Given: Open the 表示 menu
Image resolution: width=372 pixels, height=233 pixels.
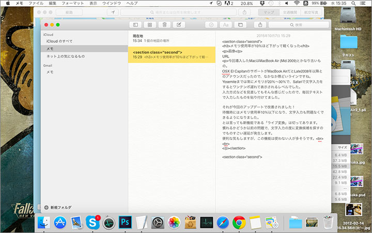Looking at the screenshot, I should click(x=93, y=3).
